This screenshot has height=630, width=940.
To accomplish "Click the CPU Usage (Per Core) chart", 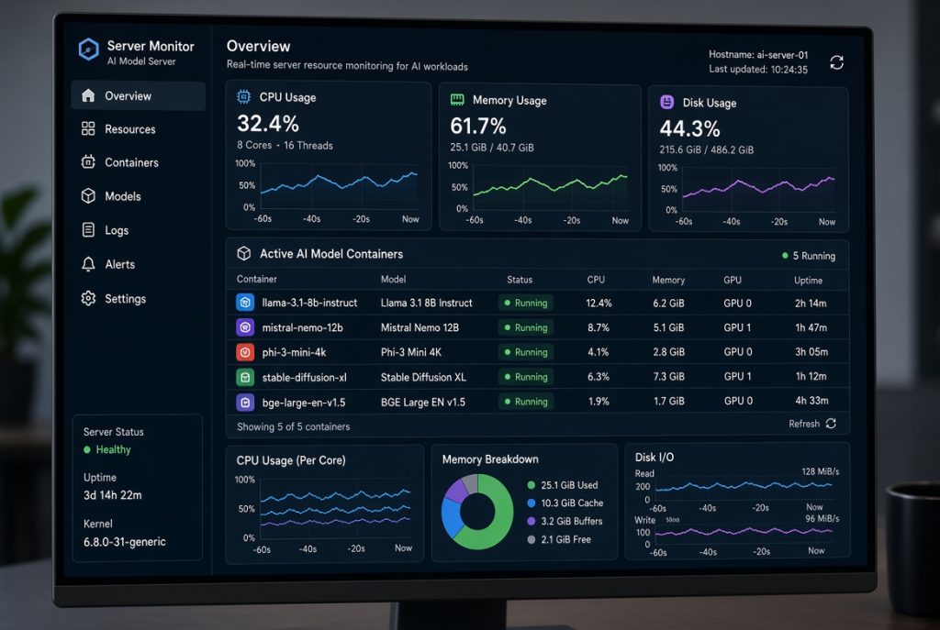I will 336,509.
